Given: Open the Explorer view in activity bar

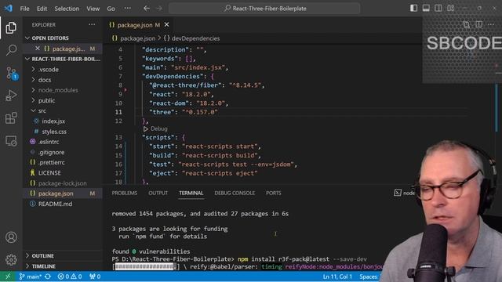Looking at the screenshot, I should pos(11,28).
